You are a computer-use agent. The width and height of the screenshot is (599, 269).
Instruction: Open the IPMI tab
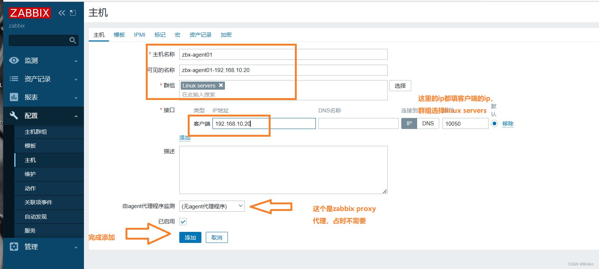(x=140, y=35)
